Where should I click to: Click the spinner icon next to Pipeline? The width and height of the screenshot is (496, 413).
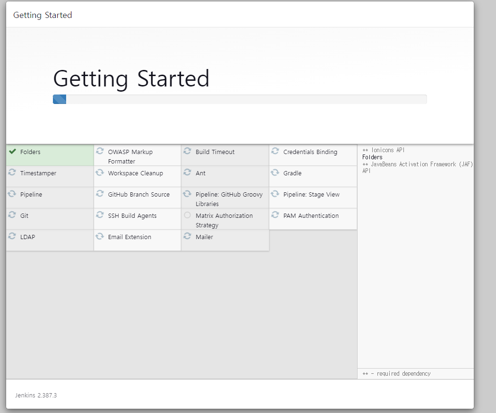pos(12,193)
